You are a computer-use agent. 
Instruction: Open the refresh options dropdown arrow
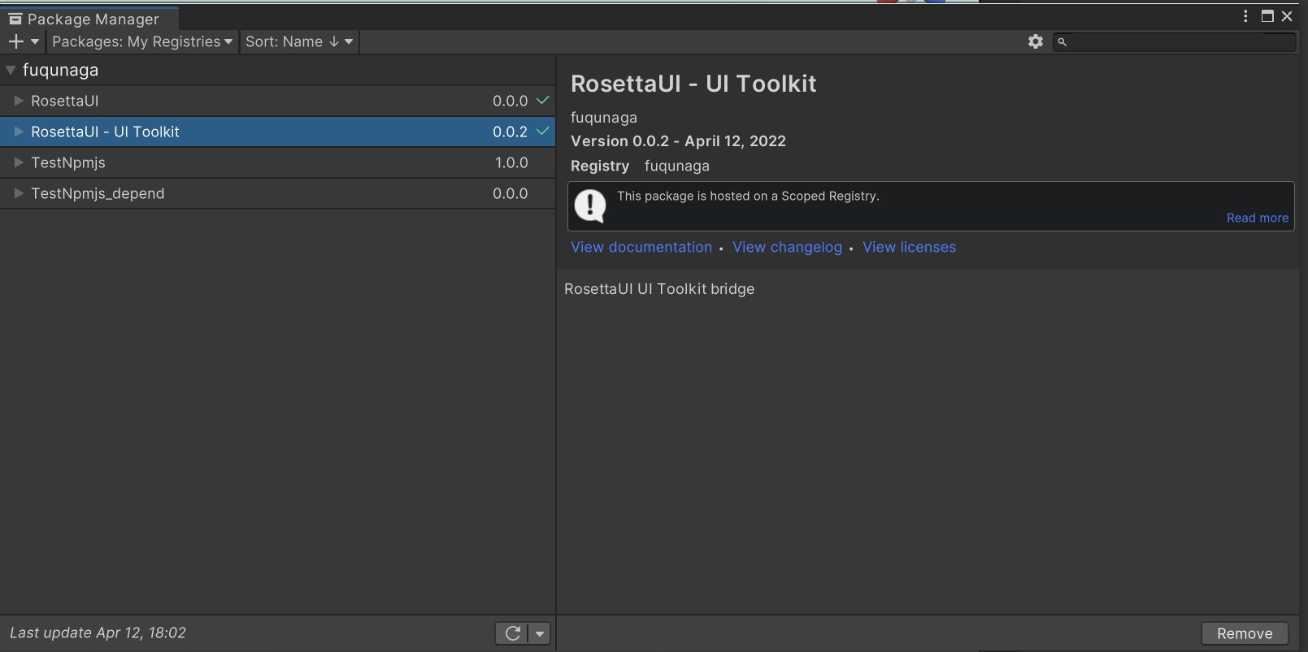point(540,633)
